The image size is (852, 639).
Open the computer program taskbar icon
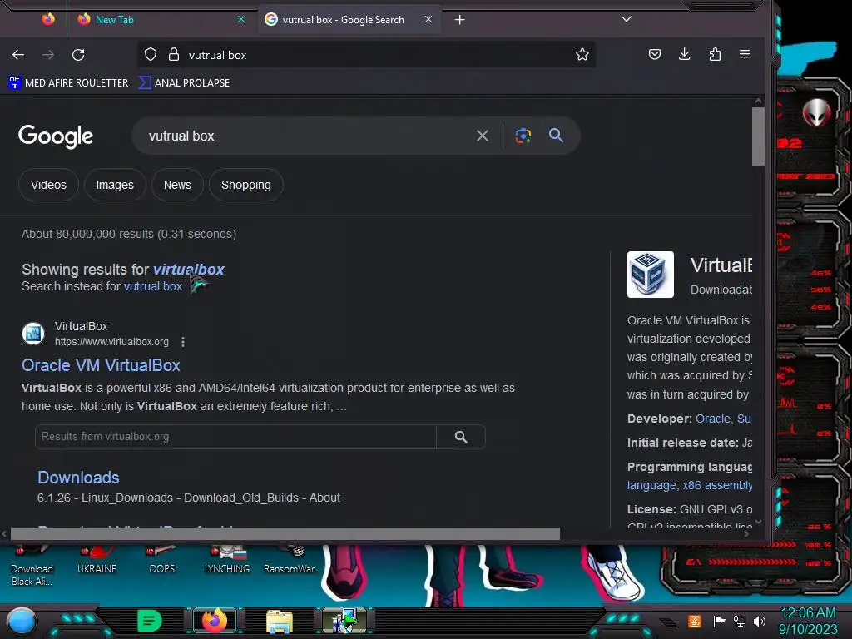click(344, 621)
